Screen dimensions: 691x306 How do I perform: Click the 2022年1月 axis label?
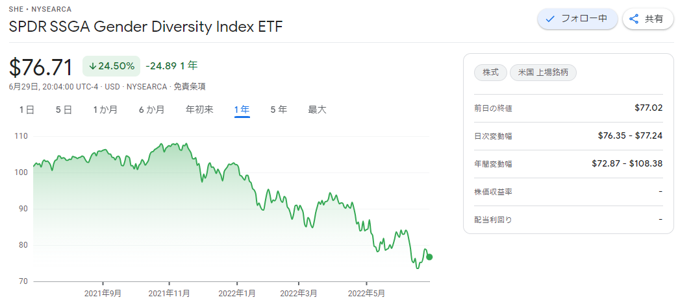237,293
